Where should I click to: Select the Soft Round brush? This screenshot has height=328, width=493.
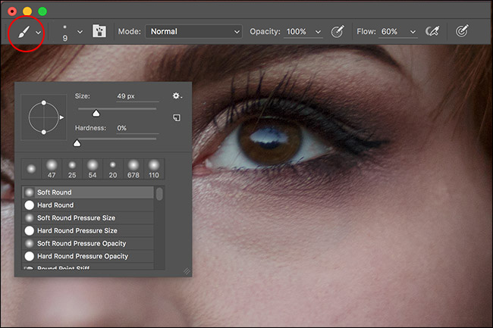point(88,192)
